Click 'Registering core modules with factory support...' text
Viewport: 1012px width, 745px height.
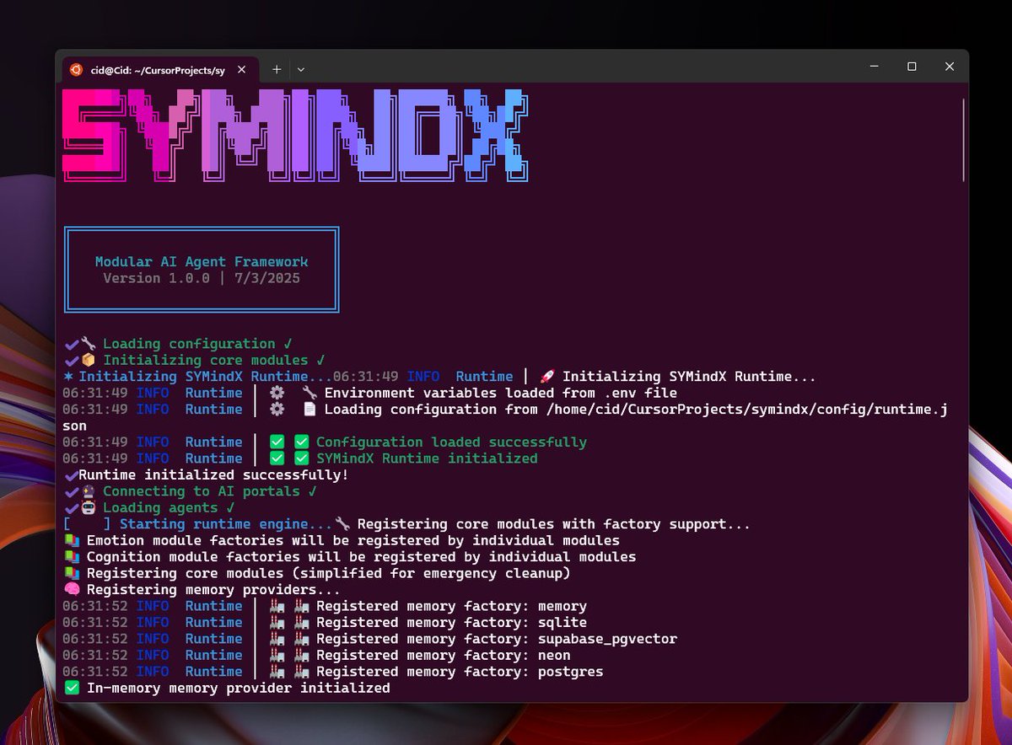[554, 524]
